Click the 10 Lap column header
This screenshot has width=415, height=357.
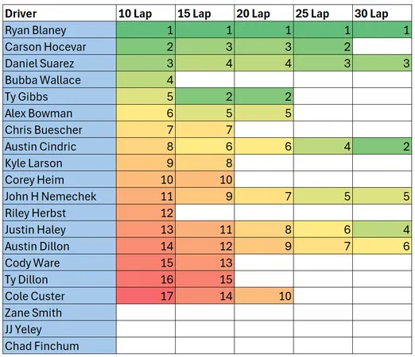coord(145,13)
